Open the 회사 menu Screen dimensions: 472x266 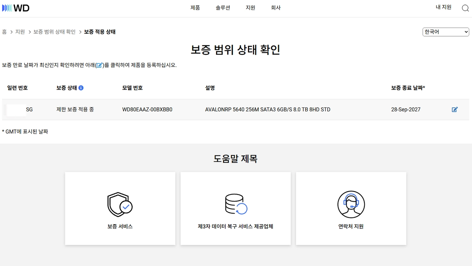[276, 8]
